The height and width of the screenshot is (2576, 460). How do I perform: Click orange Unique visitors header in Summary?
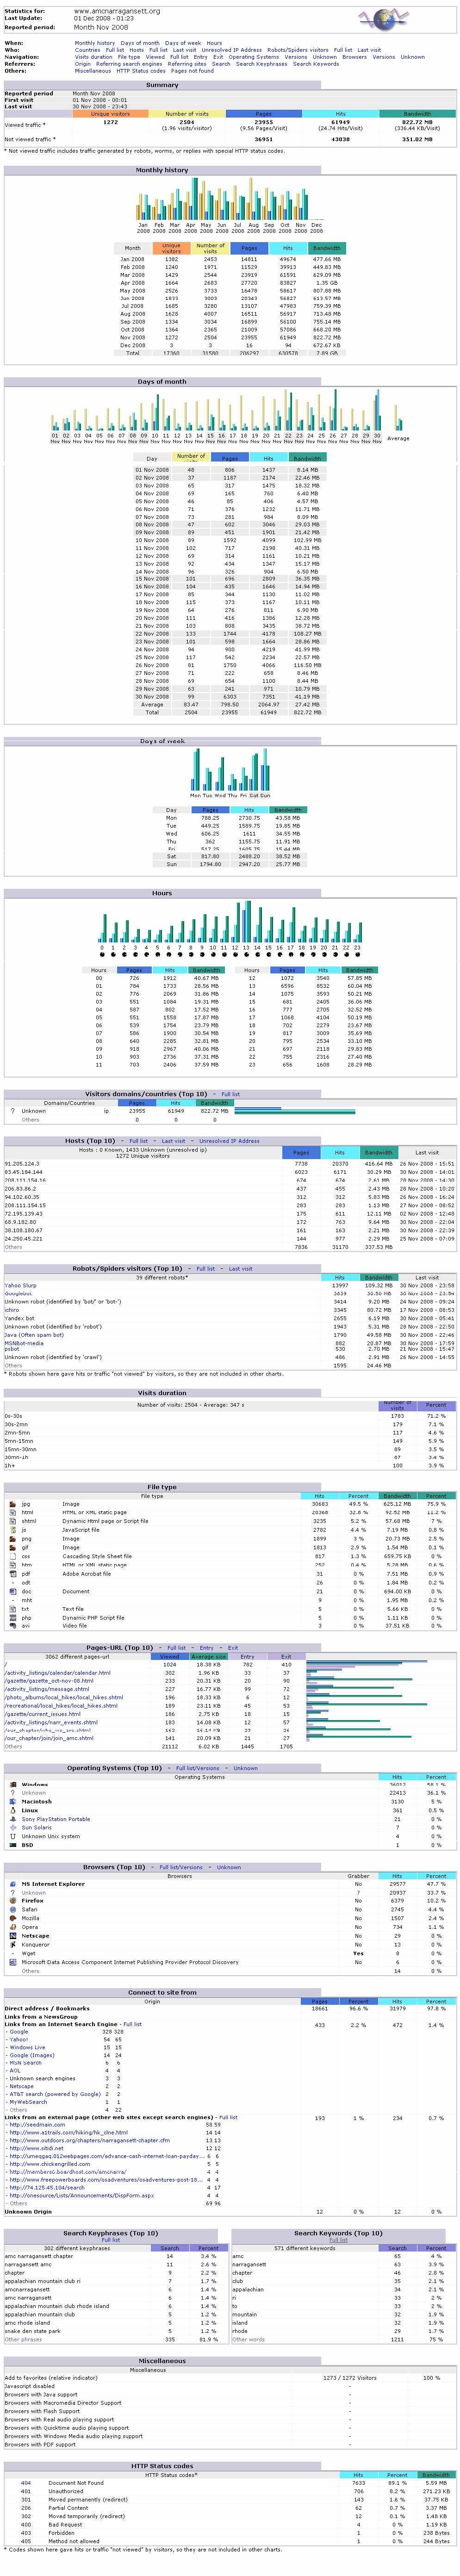coord(110,114)
